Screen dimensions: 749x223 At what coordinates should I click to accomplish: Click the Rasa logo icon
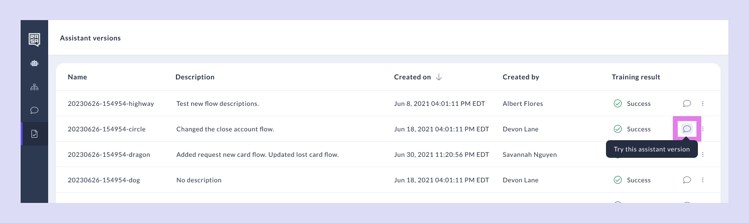point(34,40)
